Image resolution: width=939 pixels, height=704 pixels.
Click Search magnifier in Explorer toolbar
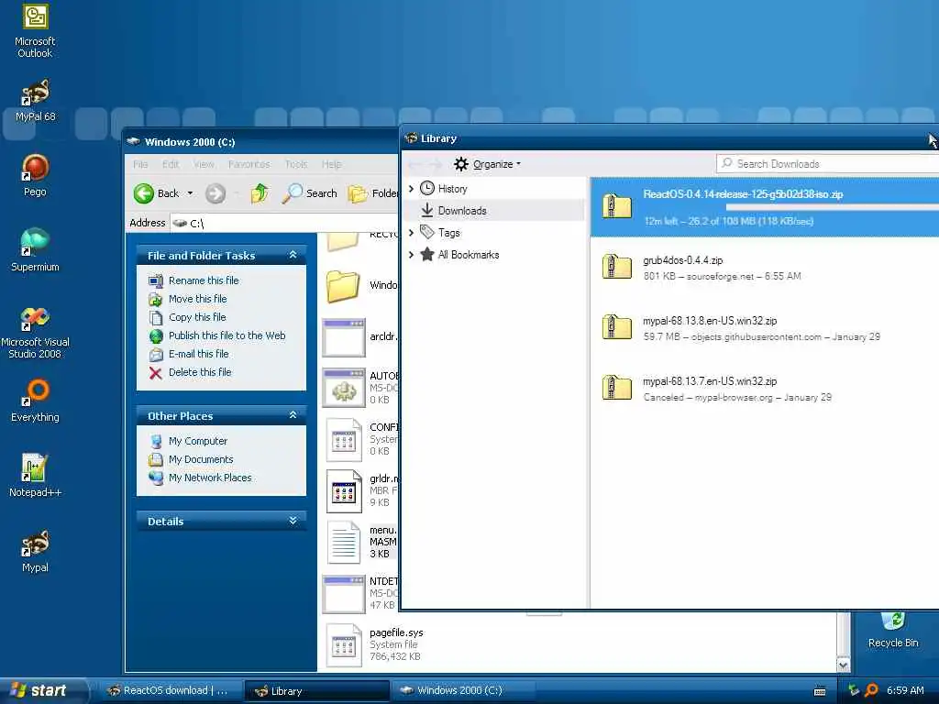293,193
